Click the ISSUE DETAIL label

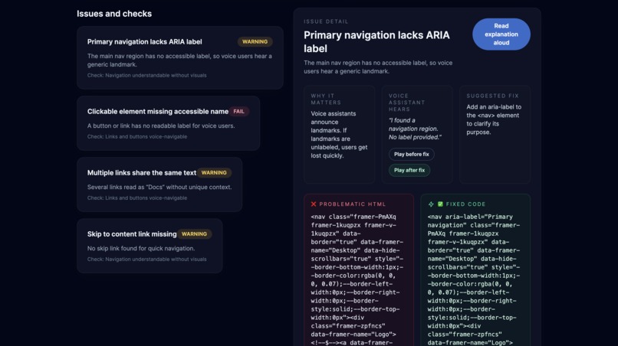click(326, 21)
